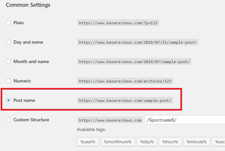Click the ?p=123 sample URL
This screenshot has width=225, height=151.
tap(118, 23)
